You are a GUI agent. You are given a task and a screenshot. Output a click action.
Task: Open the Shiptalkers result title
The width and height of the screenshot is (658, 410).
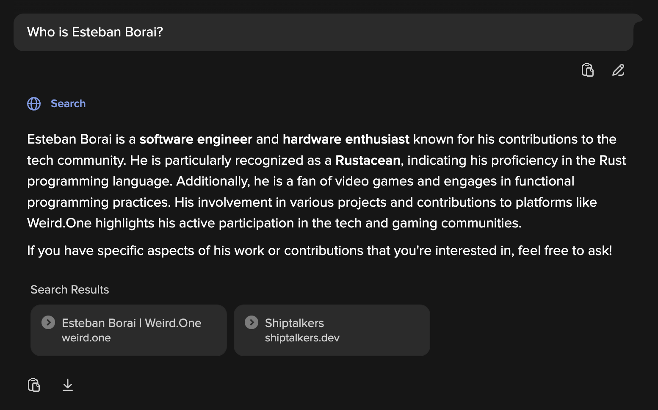point(294,323)
